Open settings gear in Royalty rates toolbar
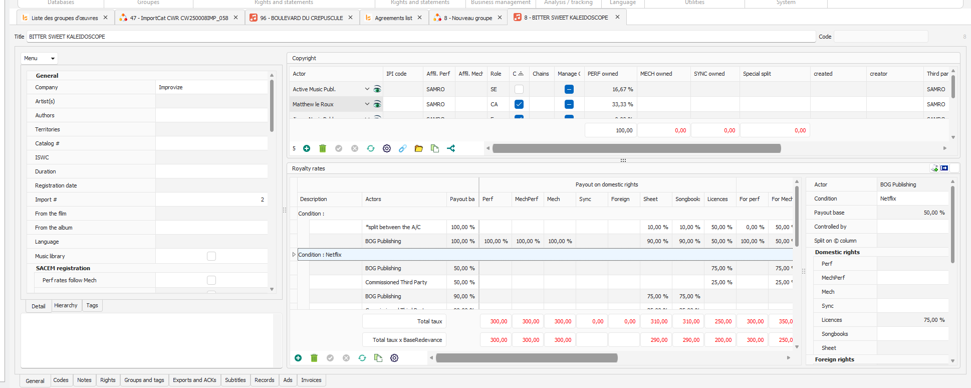 (394, 358)
